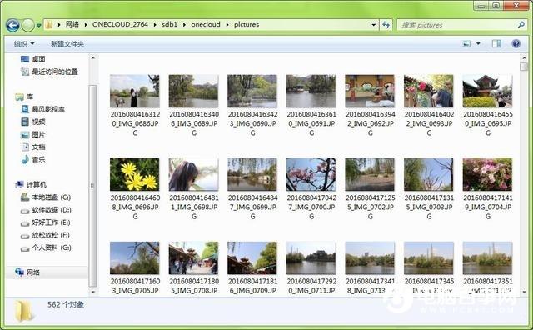Screen dimensions: 533x330
Task: Open the address bar history dropdown
Action: pos(373,24)
